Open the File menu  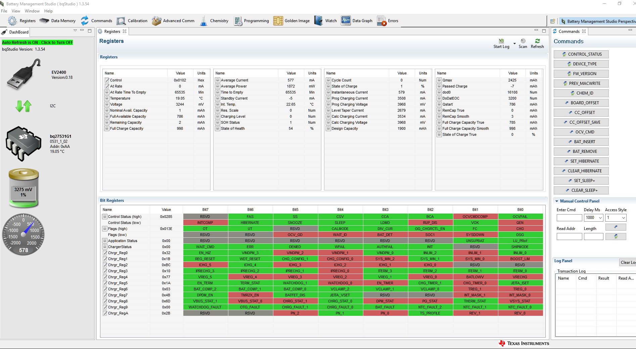click(4, 11)
